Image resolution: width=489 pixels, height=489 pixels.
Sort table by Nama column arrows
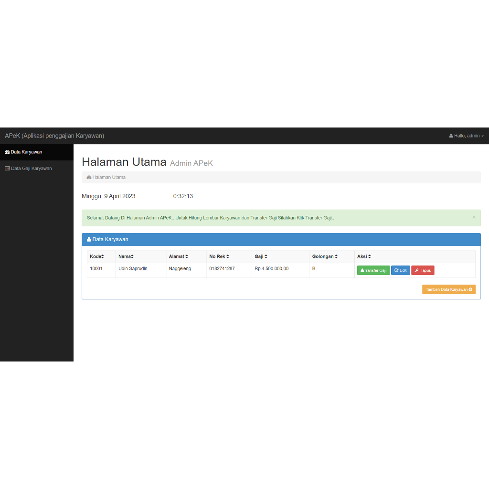[x=132, y=257]
